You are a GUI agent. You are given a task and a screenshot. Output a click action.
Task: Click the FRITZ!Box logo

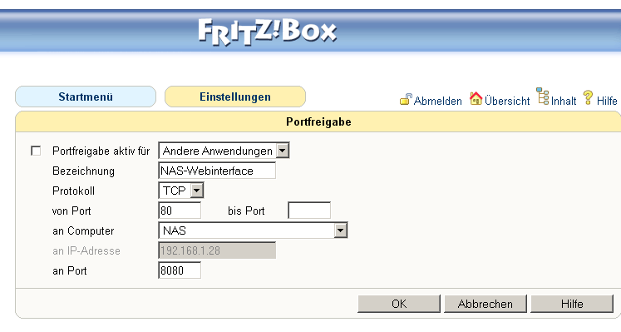click(268, 32)
